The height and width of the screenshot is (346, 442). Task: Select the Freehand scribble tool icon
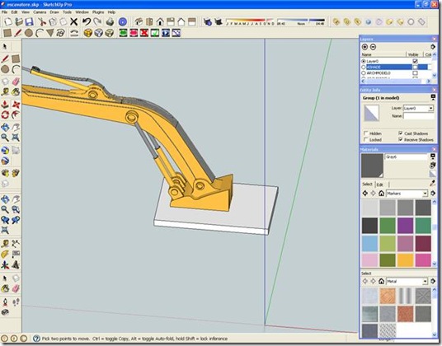[x=60, y=33]
